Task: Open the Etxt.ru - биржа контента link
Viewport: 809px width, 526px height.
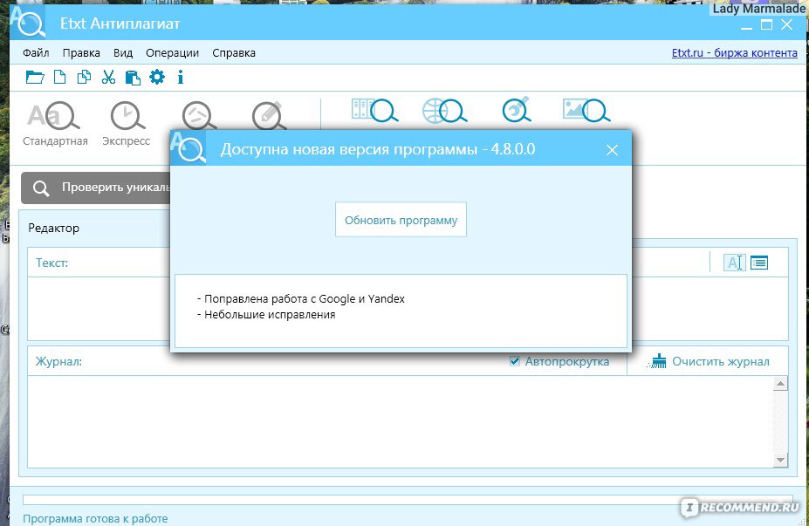Action: point(734,52)
